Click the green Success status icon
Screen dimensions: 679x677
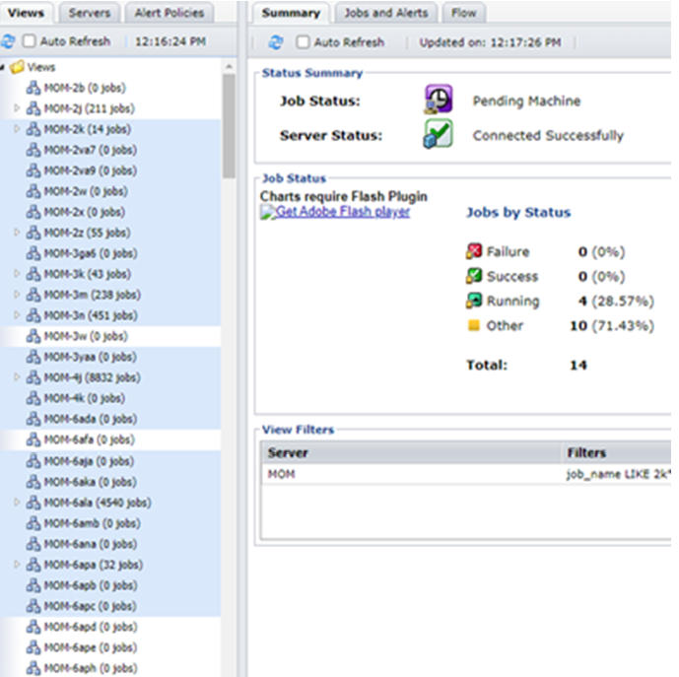[473, 277]
